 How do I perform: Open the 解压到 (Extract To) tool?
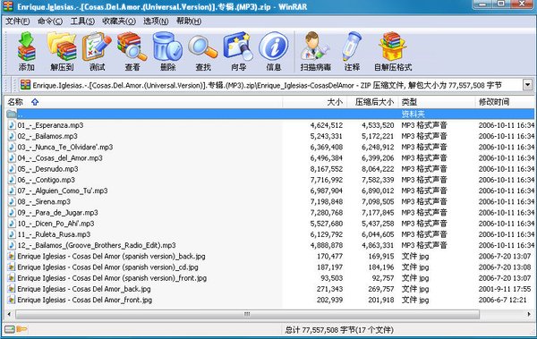point(62,47)
